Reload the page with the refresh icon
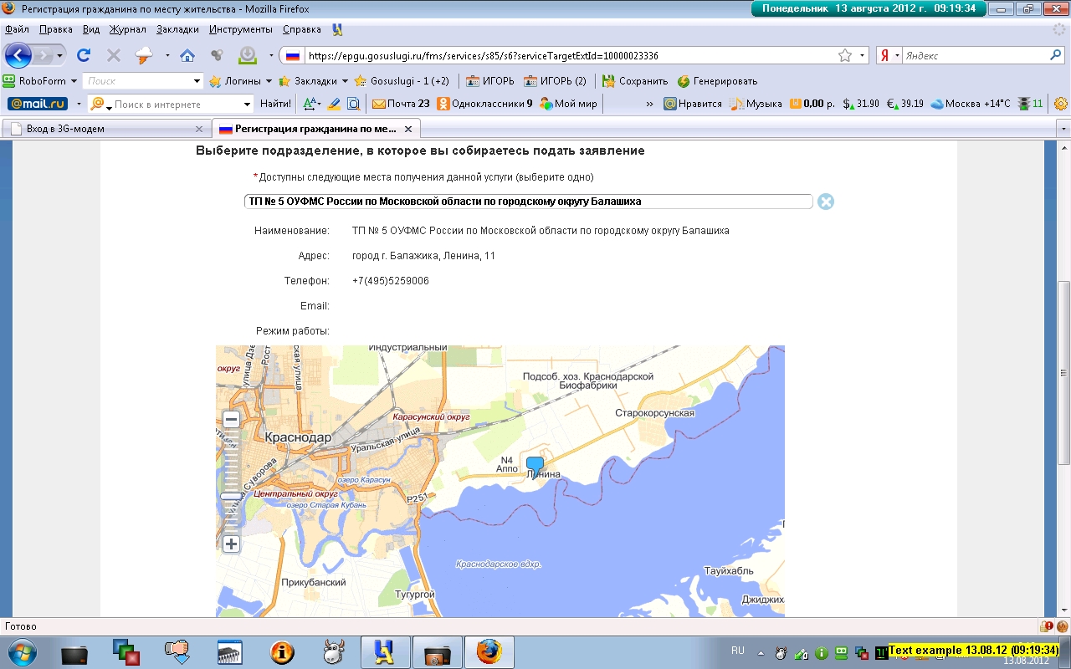This screenshot has width=1071, height=669. tap(84, 56)
